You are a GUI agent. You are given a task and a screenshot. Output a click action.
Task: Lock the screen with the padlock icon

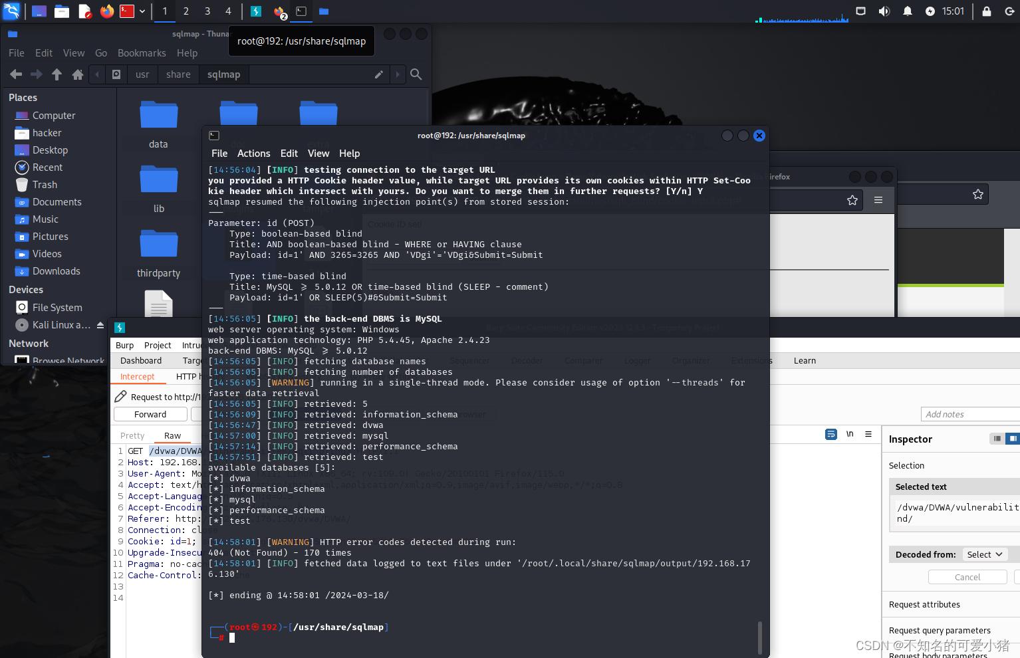pyautogui.click(x=987, y=11)
